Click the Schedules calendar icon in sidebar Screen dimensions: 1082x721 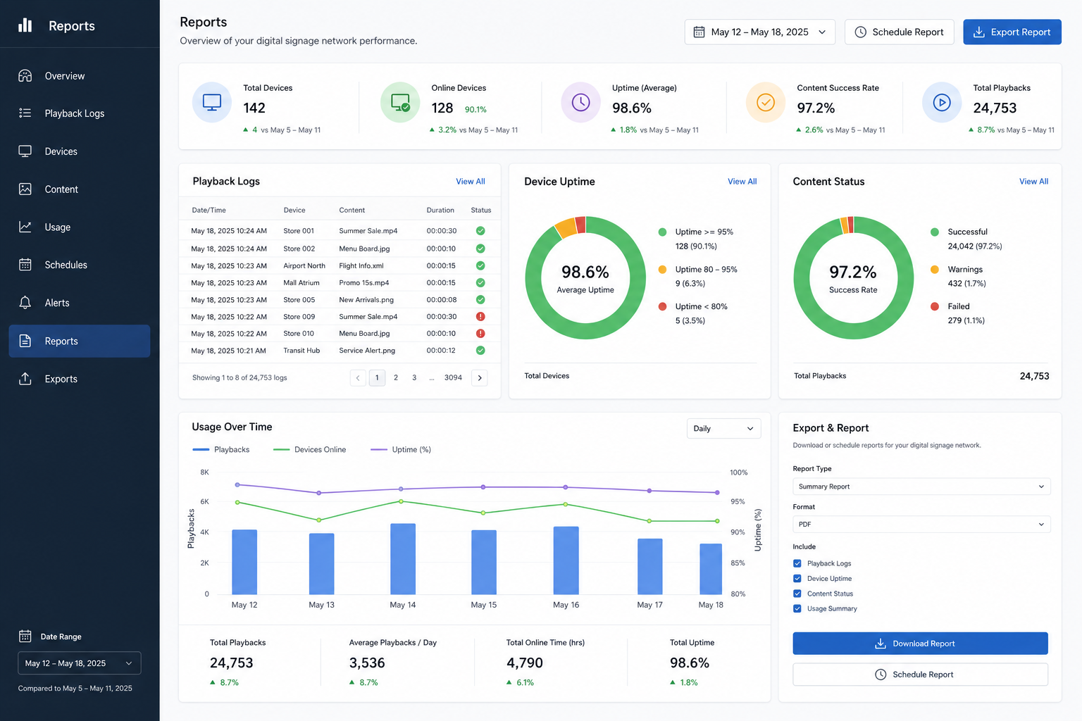pos(25,265)
